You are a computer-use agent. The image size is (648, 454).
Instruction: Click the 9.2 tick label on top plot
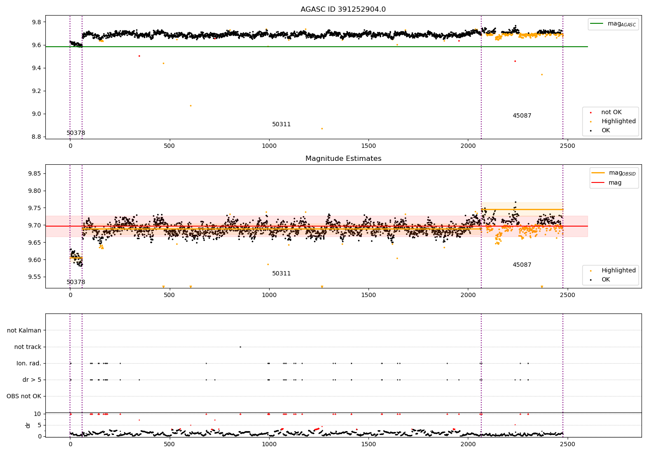pos(36,91)
